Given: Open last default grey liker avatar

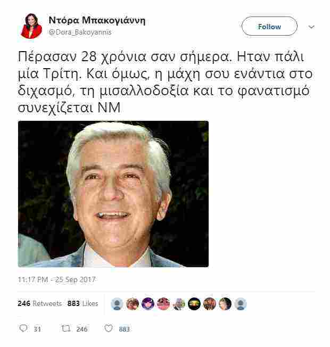Looking at the screenshot, I should [x=241, y=304].
